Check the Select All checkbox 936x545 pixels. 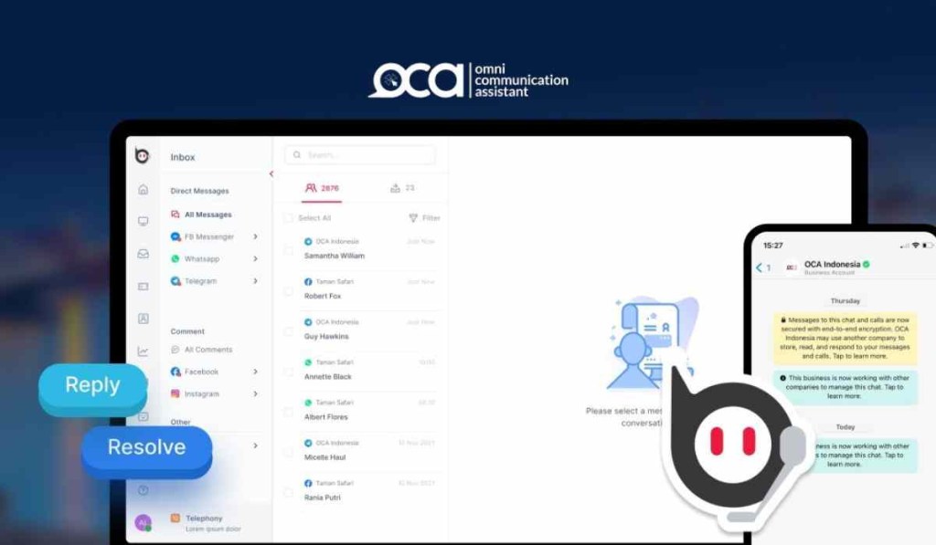click(289, 218)
